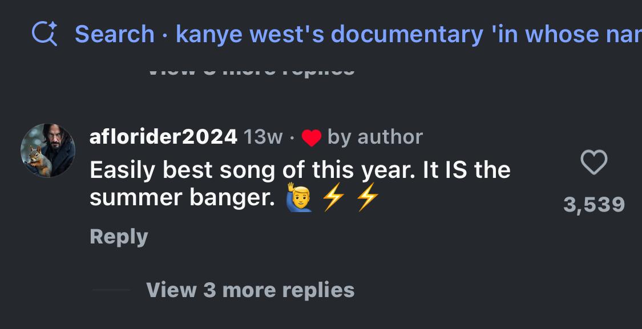Click the red heart by author badge
The image size is (642, 329).
(311, 137)
